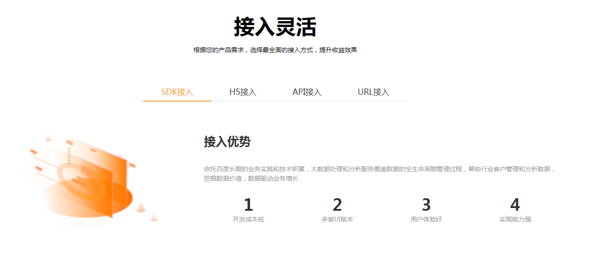Click the large number 4 advantage
Screen dimensions: 599x275
click(x=515, y=205)
